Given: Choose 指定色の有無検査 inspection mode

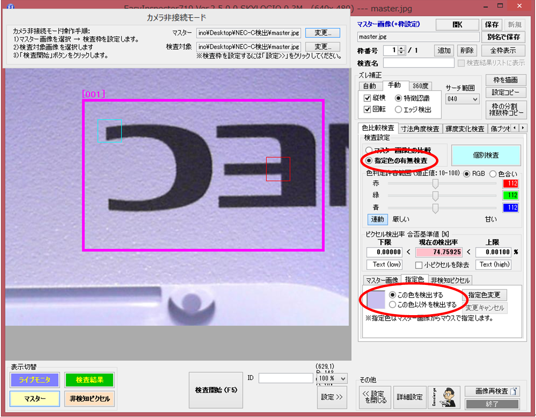Looking at the screenshot, I should pos(369,160).
